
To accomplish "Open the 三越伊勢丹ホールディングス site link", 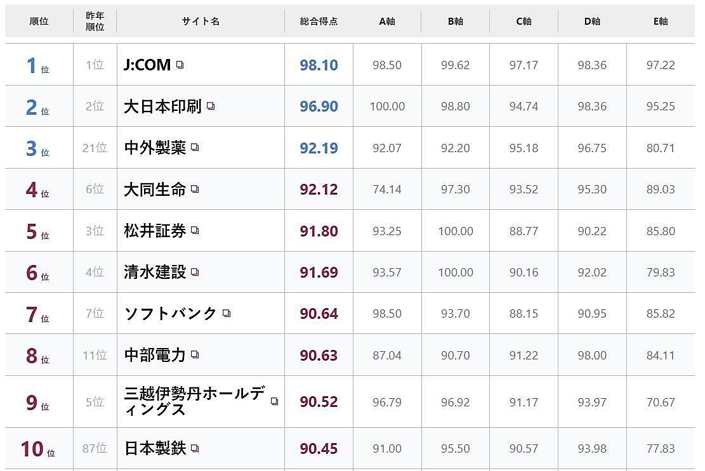I will 194,401.
